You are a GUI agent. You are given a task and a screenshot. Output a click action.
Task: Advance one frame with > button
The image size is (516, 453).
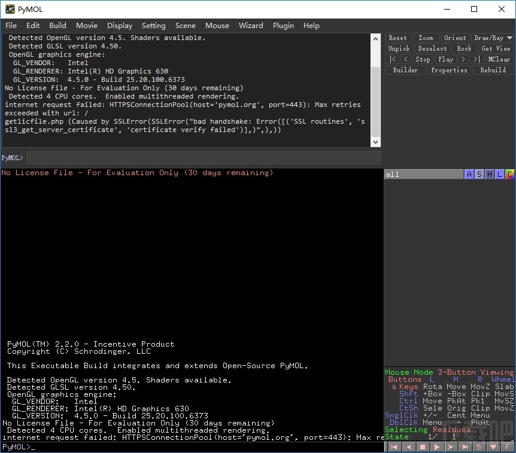tap(463, 59)
